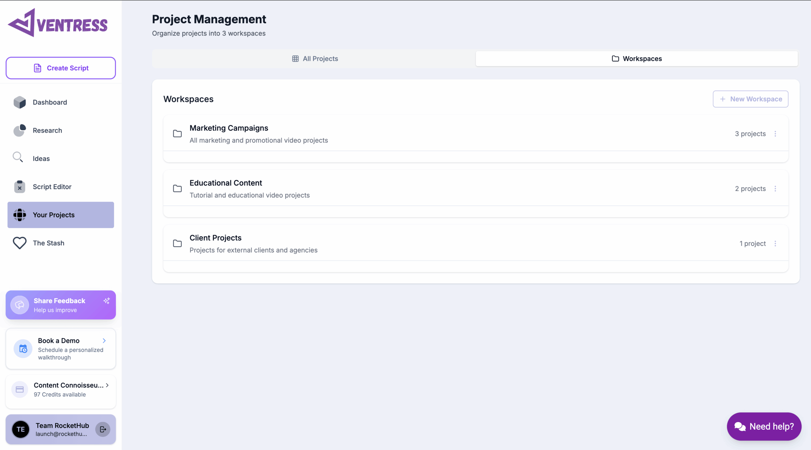811x450 pixels.
Task: Click the 2 projects count label
Action: click(750, 188)
